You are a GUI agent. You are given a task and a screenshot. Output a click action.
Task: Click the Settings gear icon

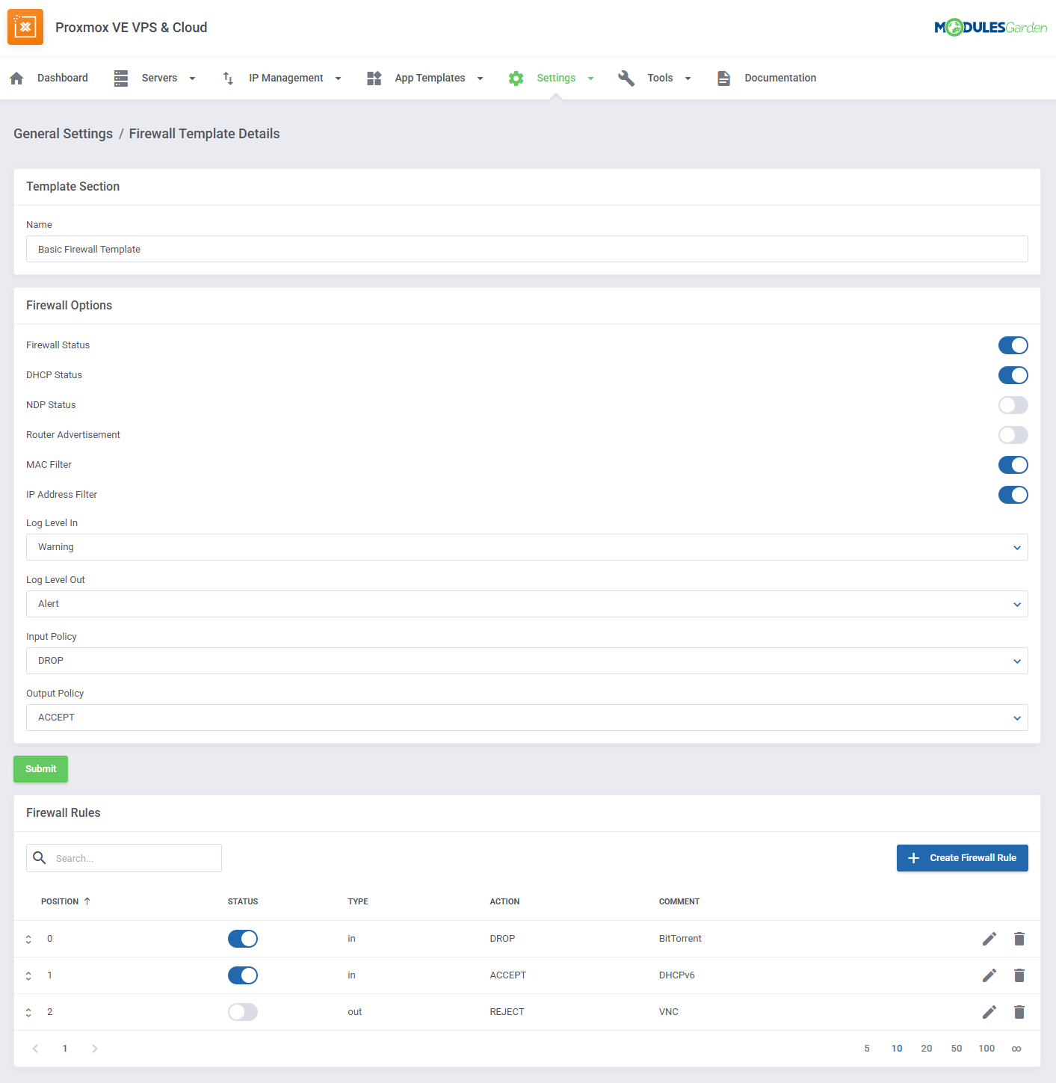pyautogui.click(x=516, y=78)
